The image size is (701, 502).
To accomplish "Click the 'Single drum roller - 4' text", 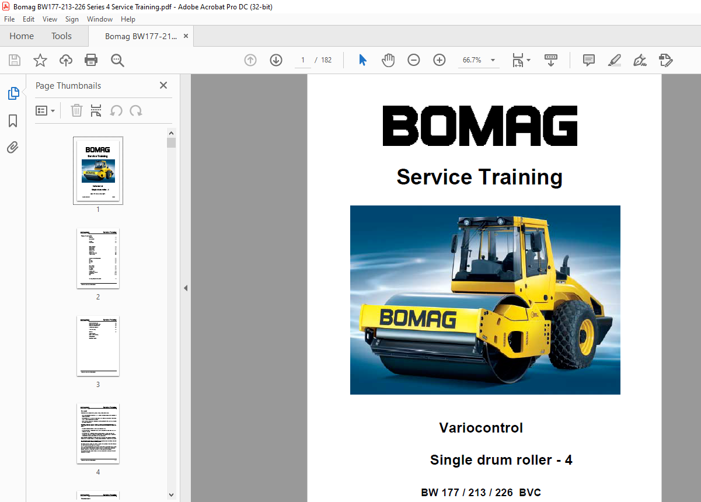I will (501, 460).
